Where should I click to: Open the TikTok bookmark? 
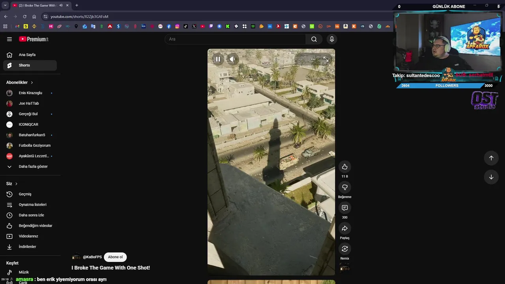coord(185,26)
